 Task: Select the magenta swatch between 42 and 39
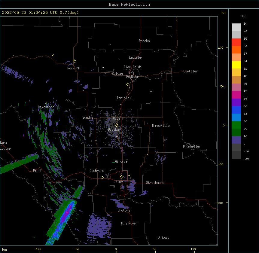coord(236,95)
